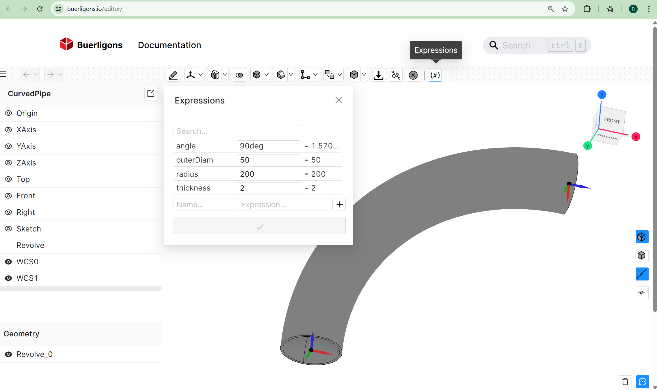Click the trash delete icon
The image size is (657, 390).
(625, 382)
